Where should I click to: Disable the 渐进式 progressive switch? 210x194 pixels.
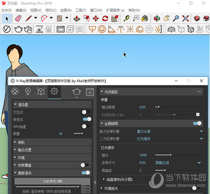(x=87, y=119)
